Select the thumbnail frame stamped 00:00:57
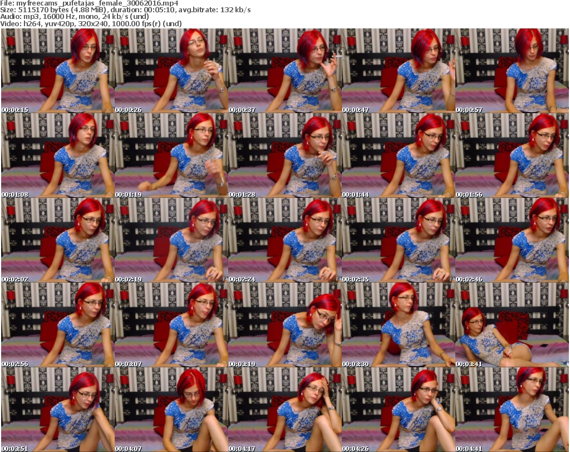The width and height of the screenshot is (570, 452). tap(512, 70)
